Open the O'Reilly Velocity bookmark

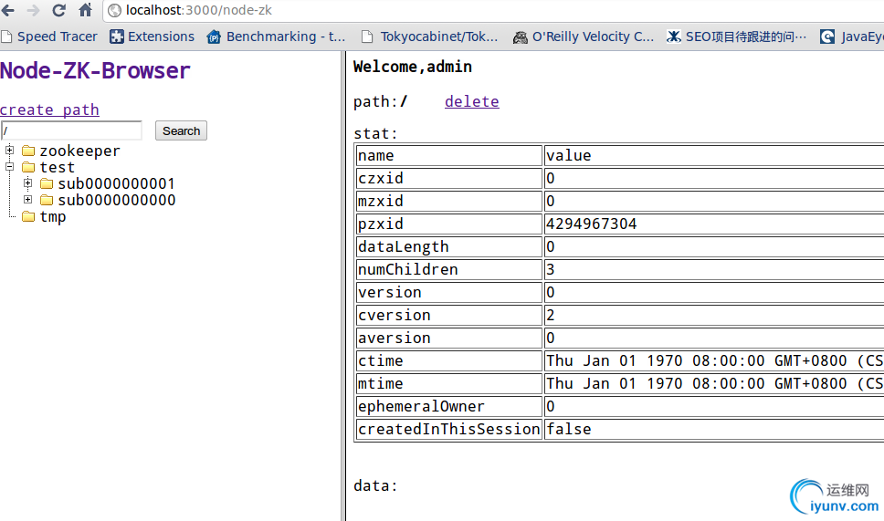click(584, 36)
